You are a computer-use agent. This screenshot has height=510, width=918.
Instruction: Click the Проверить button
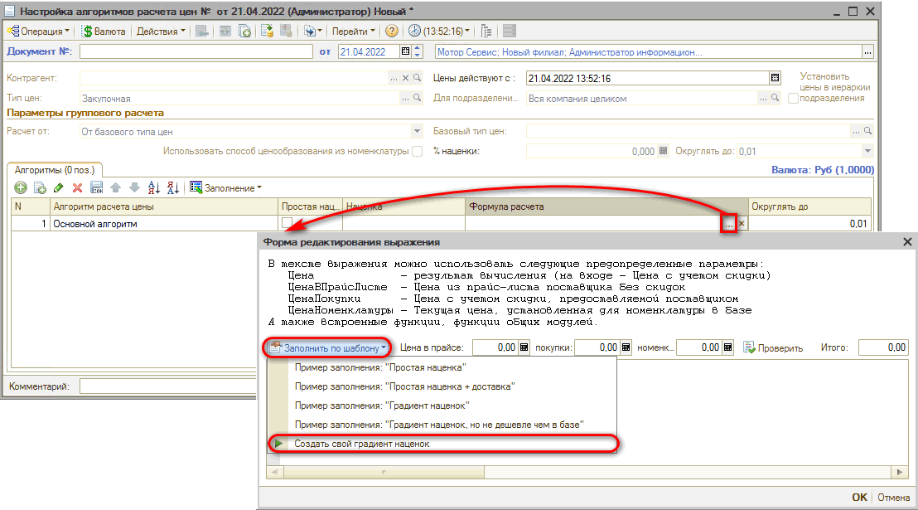click(773, 347)
